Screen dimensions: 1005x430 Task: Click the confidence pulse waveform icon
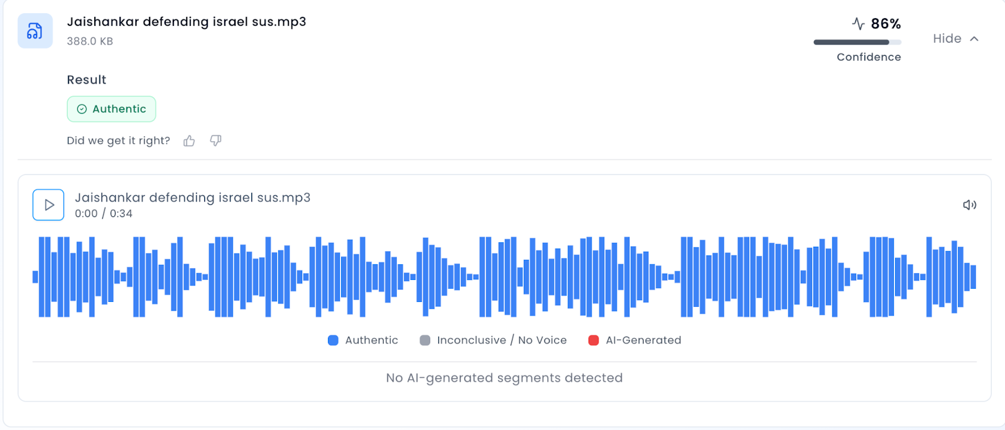[x=858, y=24]
